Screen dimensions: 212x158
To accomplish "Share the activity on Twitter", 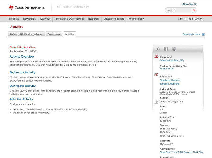I will [174, 49].
